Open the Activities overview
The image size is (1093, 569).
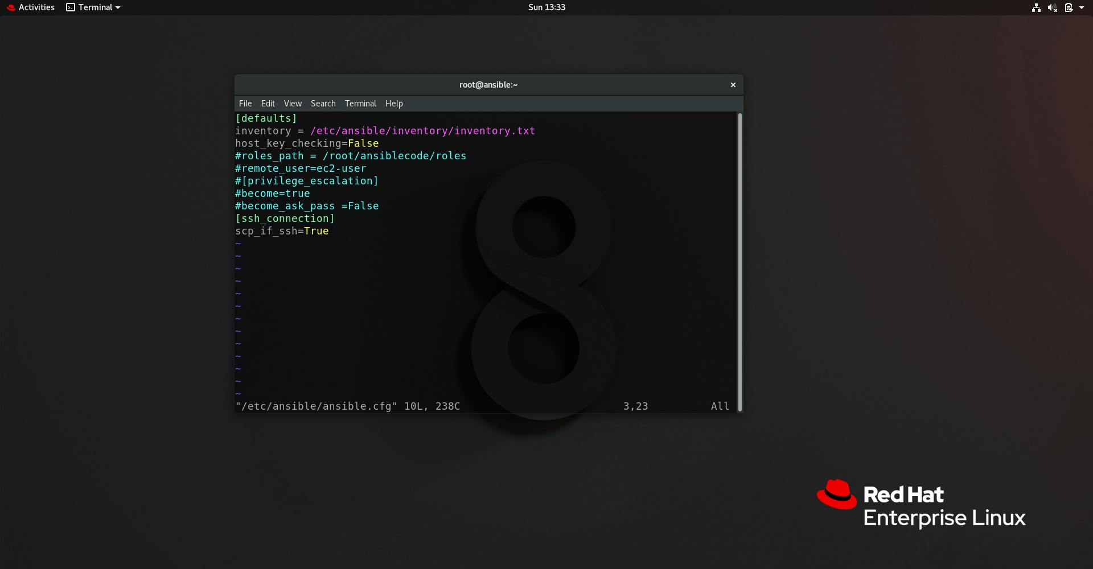31,7
